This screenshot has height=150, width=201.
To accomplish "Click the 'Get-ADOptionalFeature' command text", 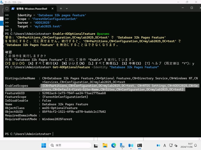I will coord(71,67).
